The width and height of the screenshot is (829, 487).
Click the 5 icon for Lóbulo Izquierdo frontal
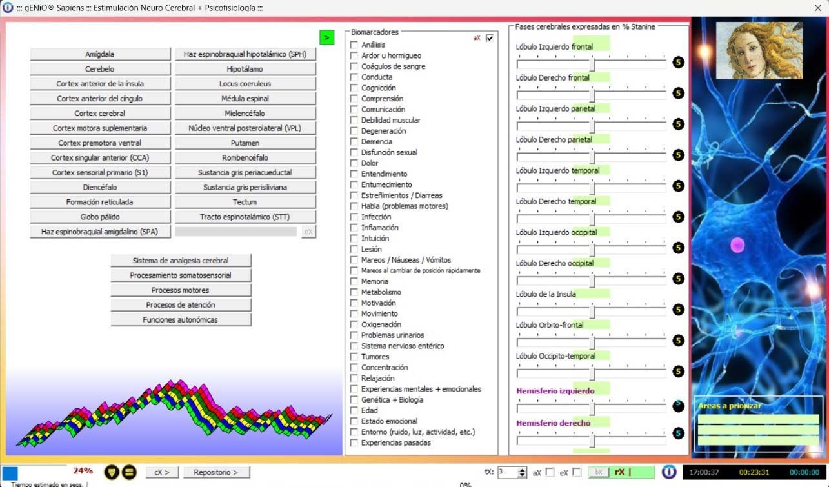(x=678, y=62)
